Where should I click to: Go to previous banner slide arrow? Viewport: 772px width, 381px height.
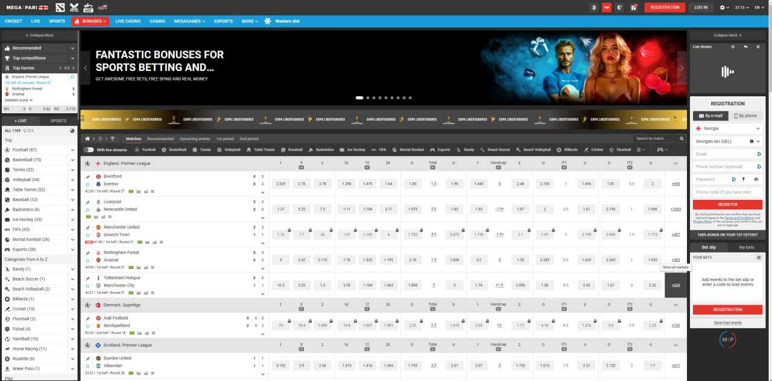point(85,67)
